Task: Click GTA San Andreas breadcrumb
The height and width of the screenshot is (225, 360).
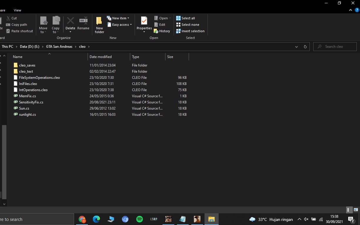Action: pyautogui.click(x=59, y=47)
